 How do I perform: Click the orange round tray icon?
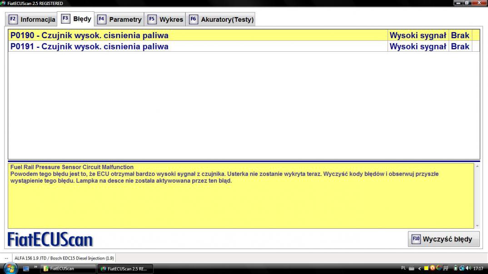click(x=432, y=268)
